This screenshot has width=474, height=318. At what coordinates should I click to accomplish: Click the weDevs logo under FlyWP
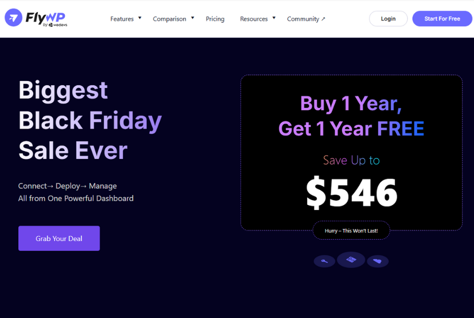57,25
